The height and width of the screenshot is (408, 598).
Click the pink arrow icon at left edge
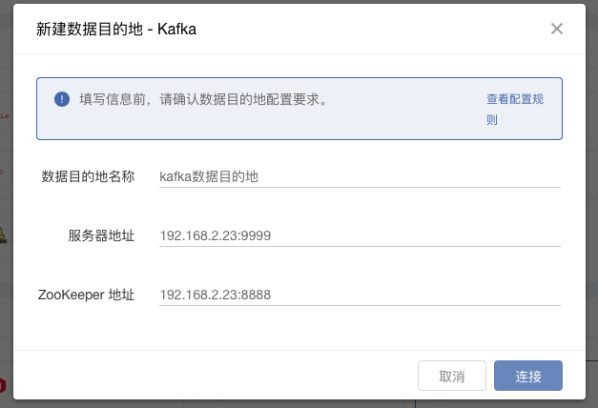(x=4, y=173)
